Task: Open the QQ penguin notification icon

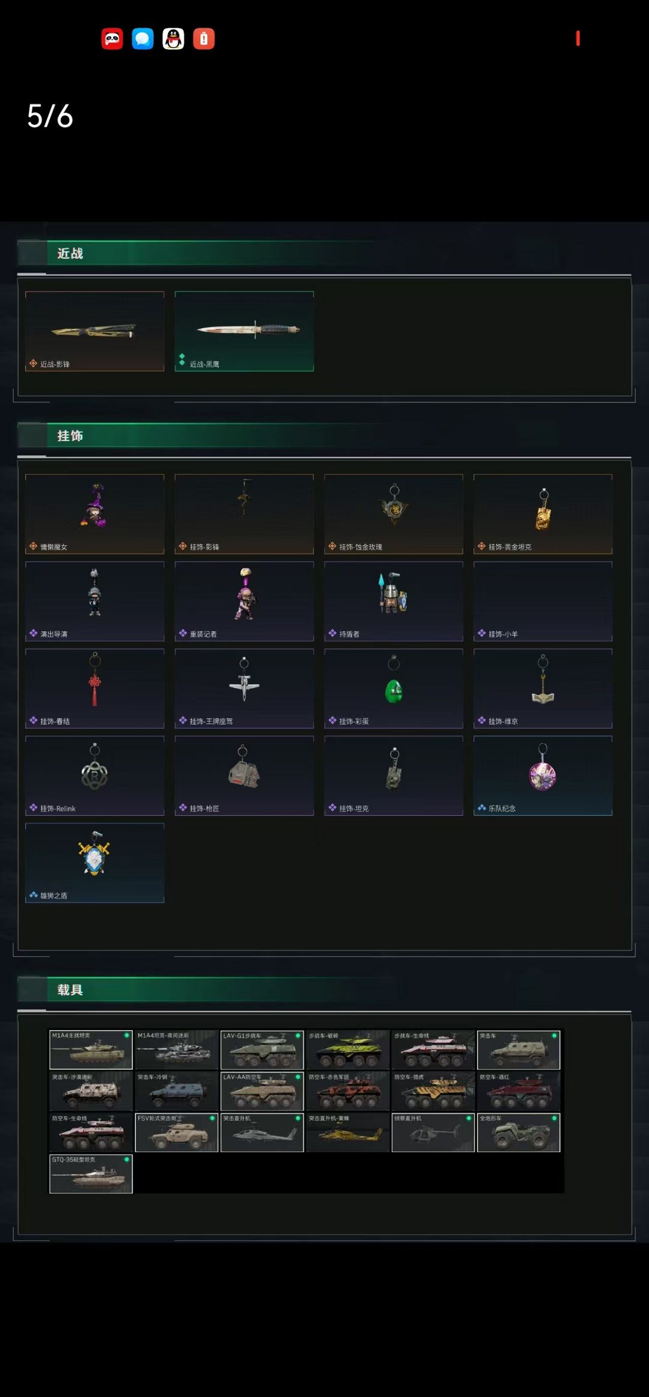Action: (x=173, y=39)
